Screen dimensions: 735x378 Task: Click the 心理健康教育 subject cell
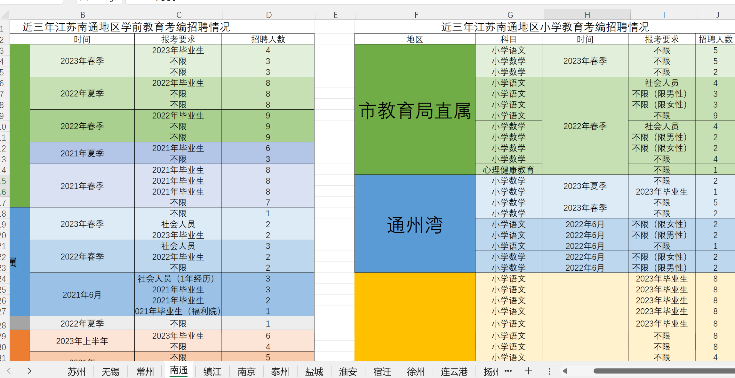coord(508,170)
